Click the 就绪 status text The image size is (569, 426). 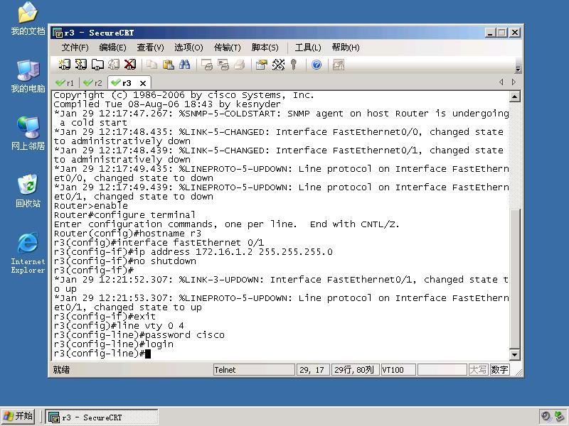coord(61,370)
